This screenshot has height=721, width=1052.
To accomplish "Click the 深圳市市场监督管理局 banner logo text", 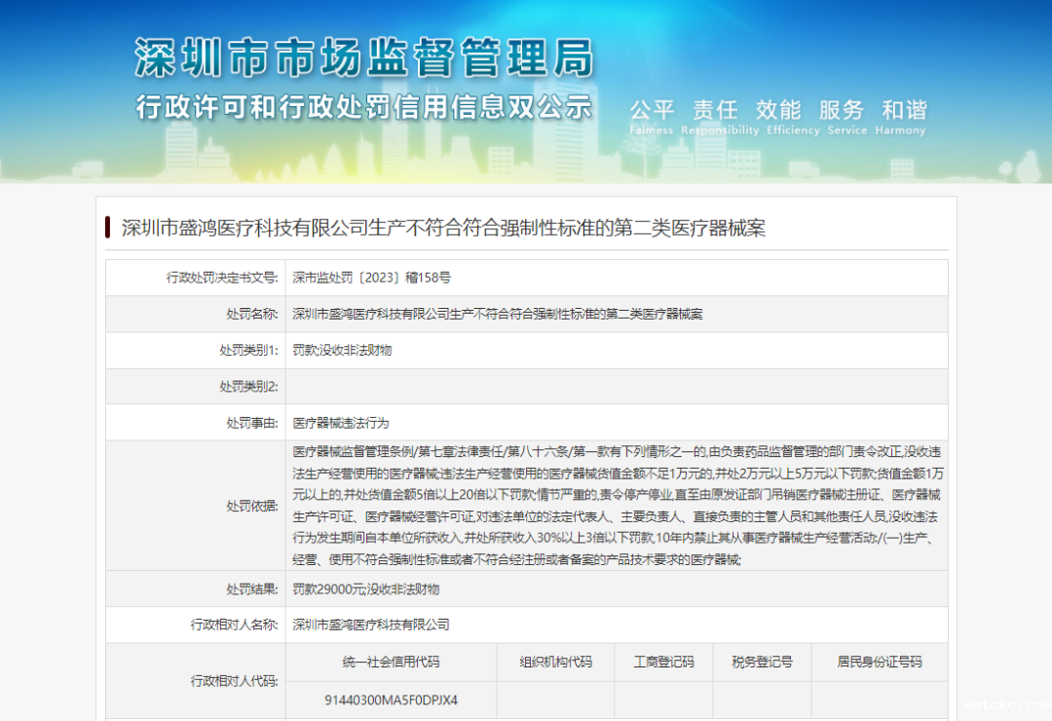I will click(x=362, y=57).
